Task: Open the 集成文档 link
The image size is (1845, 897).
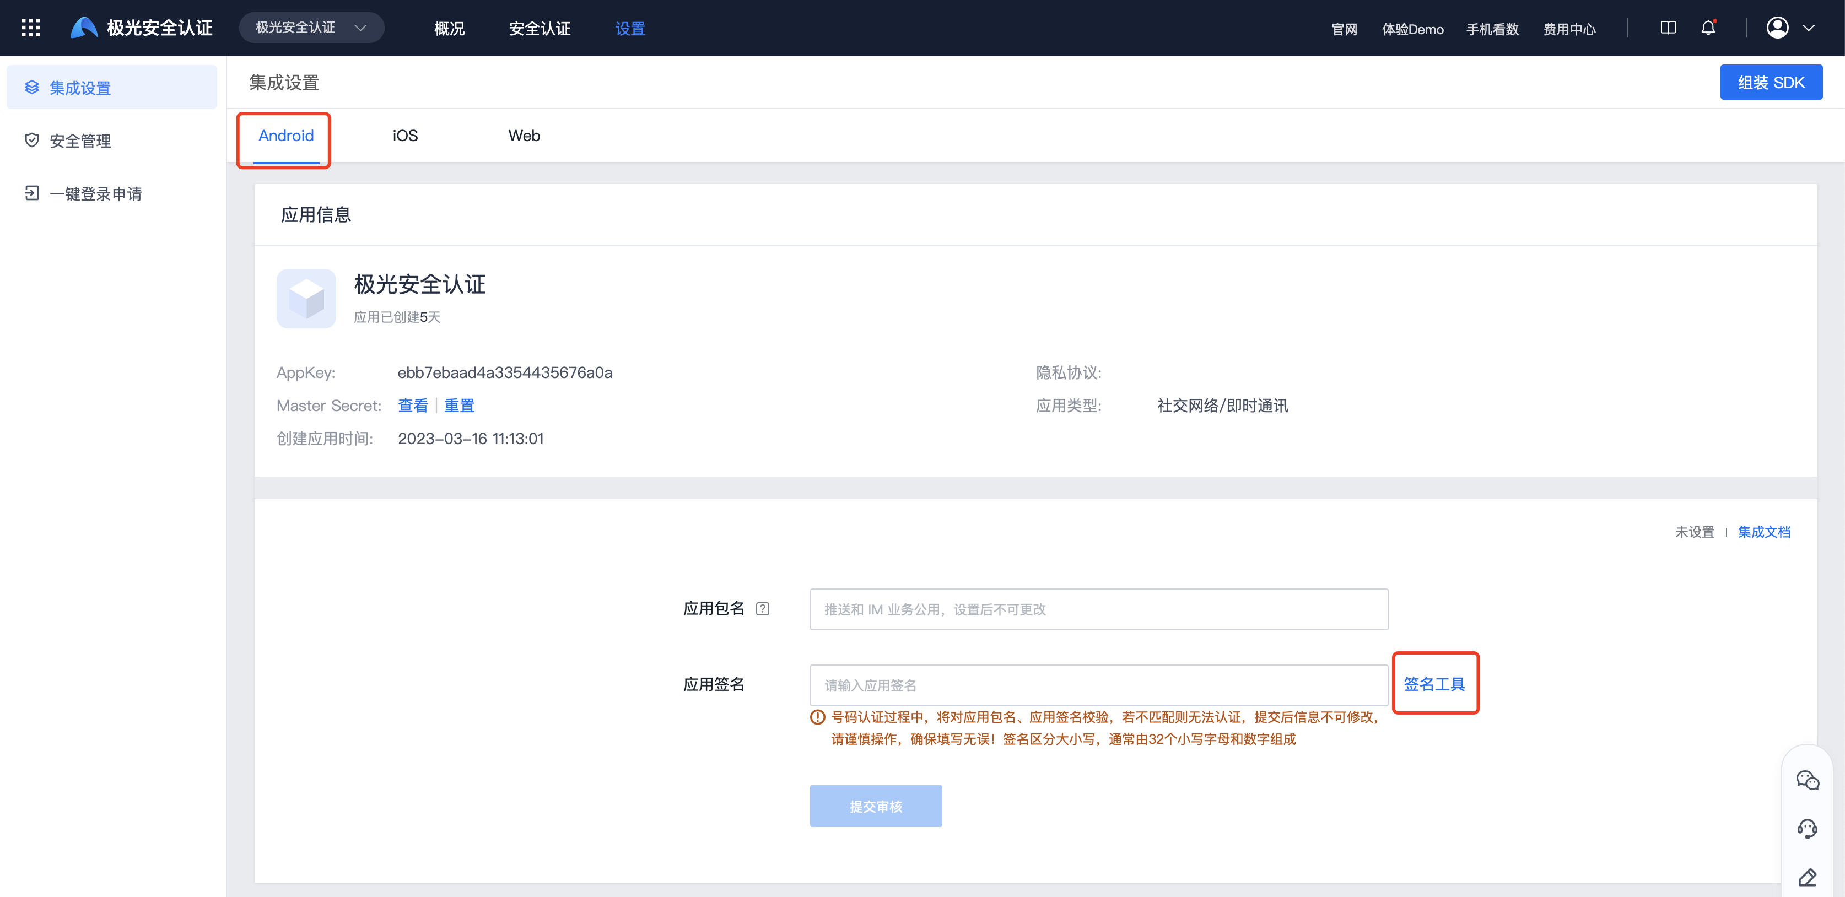Action: [1764, 532]
